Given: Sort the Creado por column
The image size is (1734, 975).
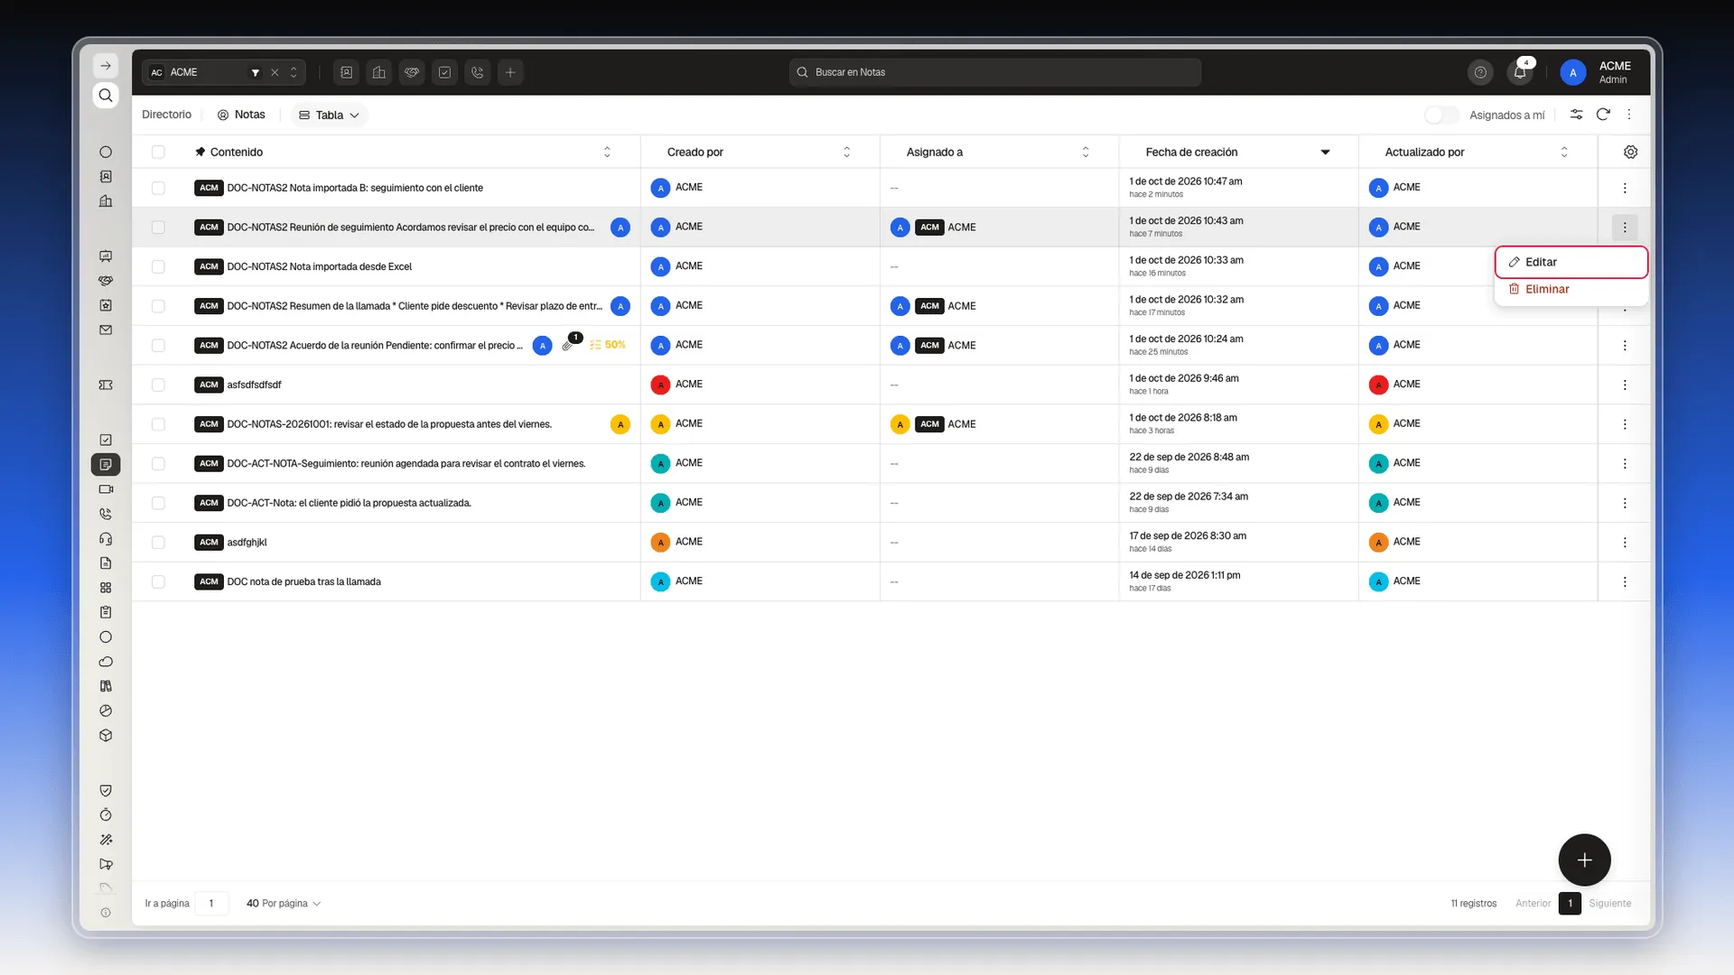Looking at the screenshot, I should (x=846, y=152).
